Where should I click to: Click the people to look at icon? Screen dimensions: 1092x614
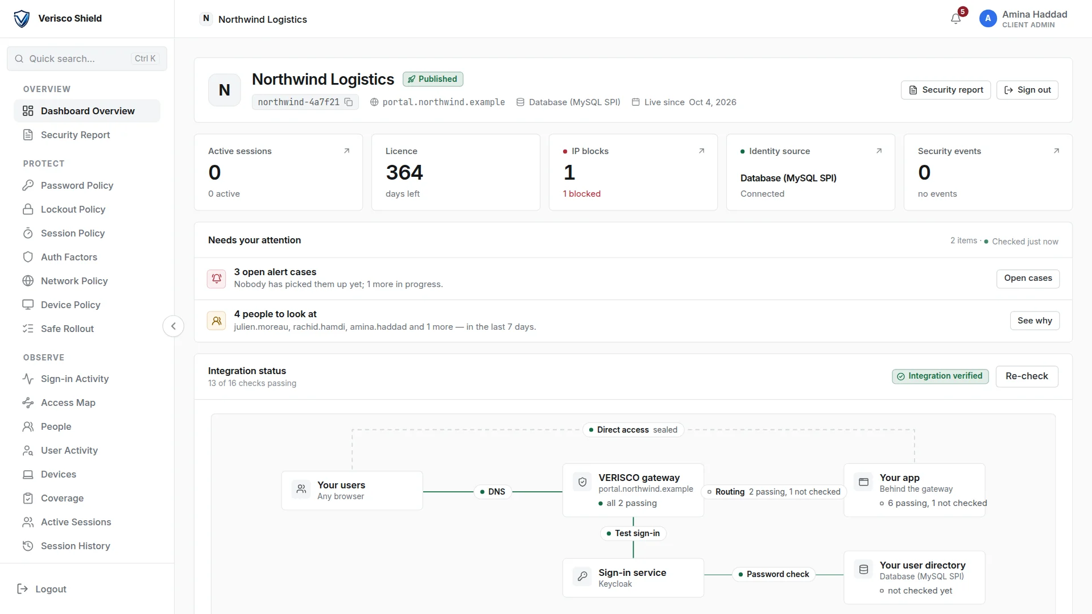pyautogui.click(x=216, y=321)
